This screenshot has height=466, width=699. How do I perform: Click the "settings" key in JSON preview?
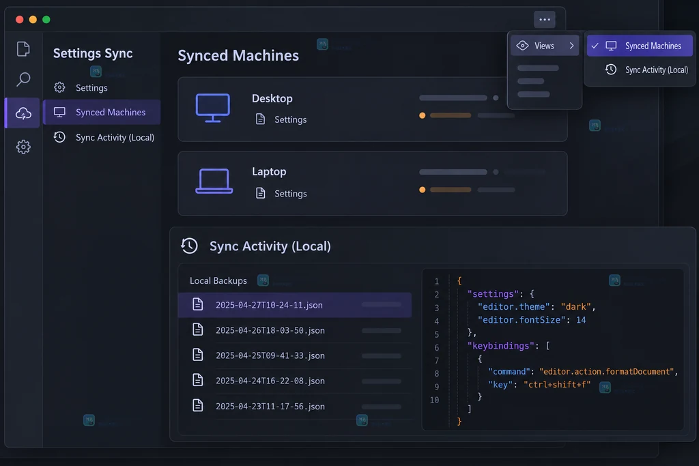493,293
